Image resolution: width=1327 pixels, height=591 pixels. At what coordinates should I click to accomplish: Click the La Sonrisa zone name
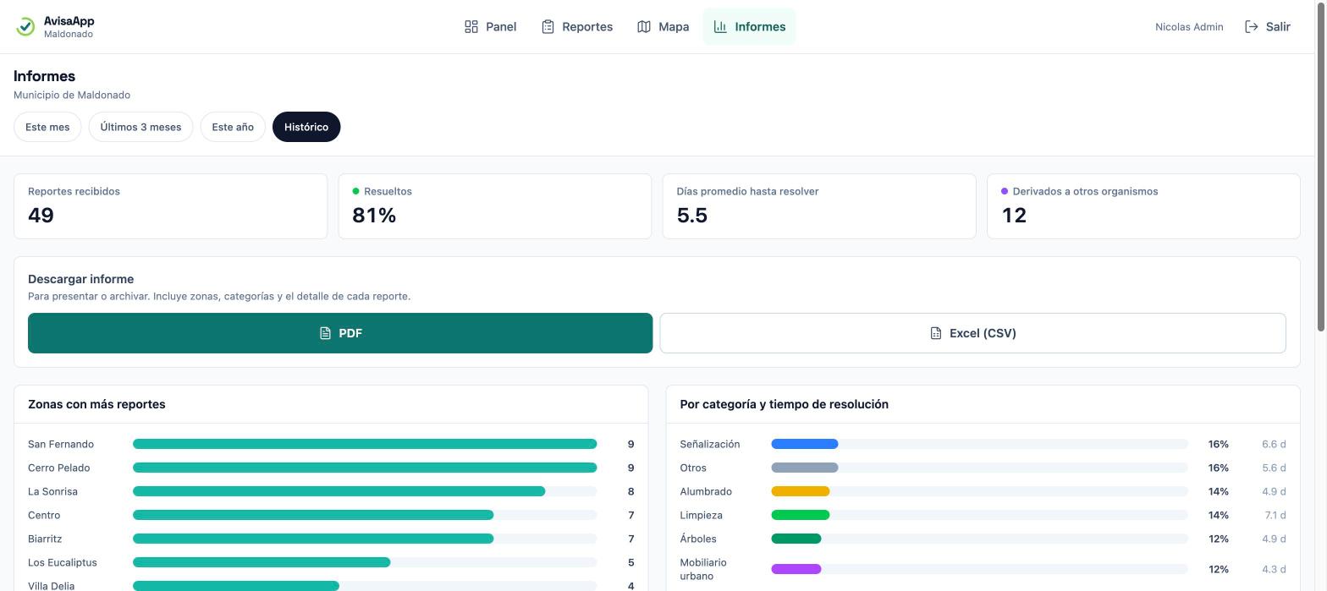click(x=52, y=491)
